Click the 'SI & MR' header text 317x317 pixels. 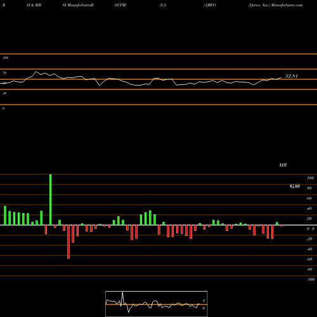pyautogui.click(x=34, y=5)
